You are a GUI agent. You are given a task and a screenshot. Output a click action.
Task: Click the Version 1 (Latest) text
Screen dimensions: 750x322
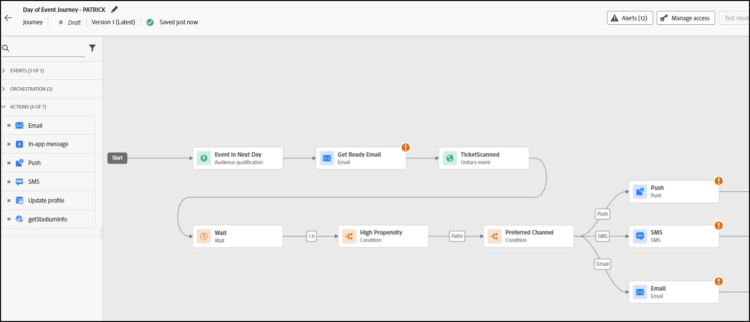click(x=113, y=22)
